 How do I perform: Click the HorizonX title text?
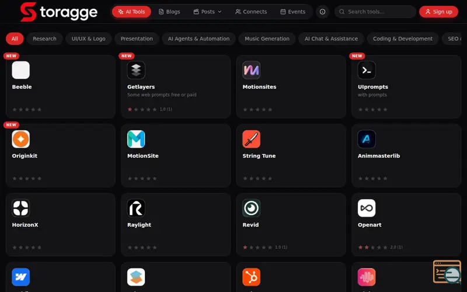point(25,225)
